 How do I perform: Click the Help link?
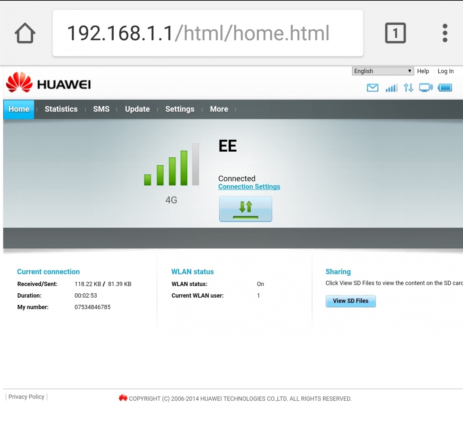click(423, 71)
